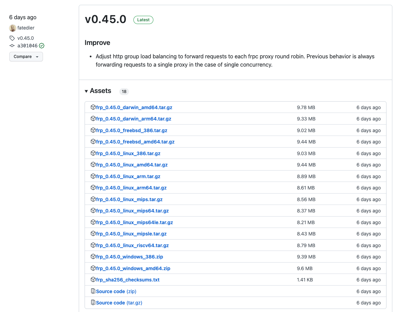Open fatedier's profile link

26,28
